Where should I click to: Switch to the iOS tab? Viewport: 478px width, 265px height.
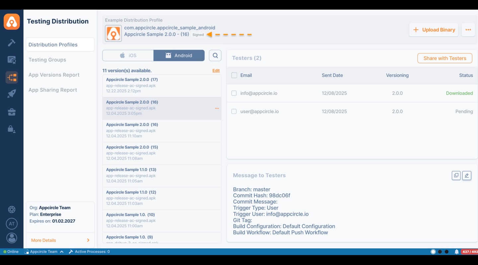tap(128, 55)
